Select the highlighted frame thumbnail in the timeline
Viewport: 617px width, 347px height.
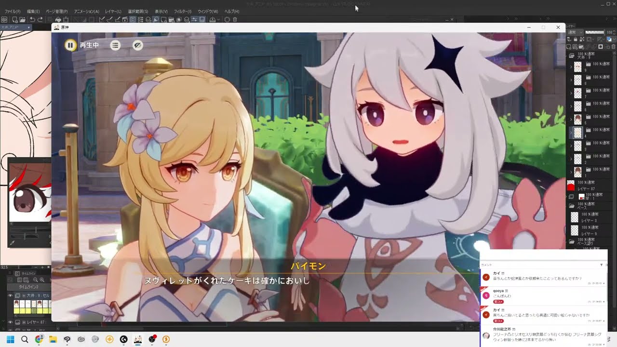34,303
